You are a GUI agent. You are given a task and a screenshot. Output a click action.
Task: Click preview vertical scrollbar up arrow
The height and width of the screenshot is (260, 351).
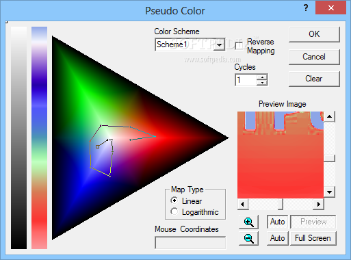point(329,116)
